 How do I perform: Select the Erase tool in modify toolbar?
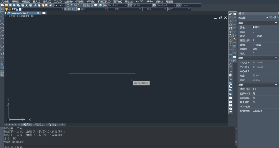[x=230, y=14]
